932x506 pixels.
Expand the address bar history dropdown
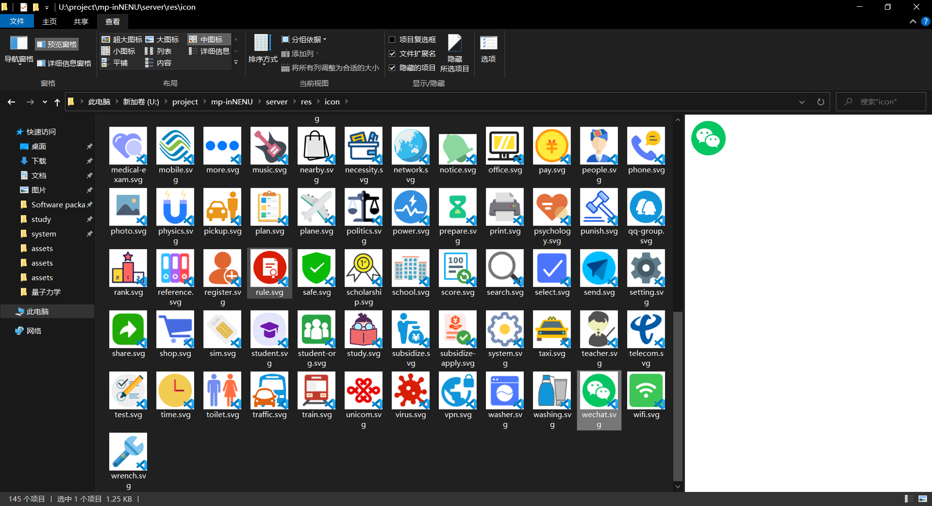(x=802, y=102)
